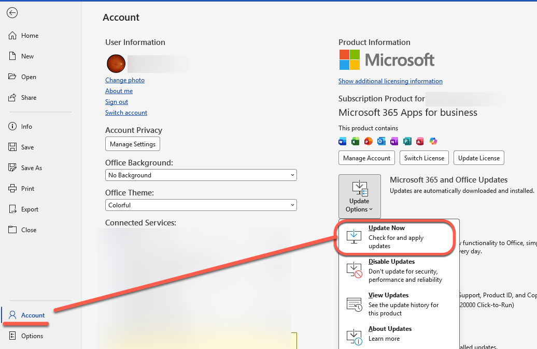The image size is (537, 349).
Task: Click the New blank page icon
Action: (12, 56)
